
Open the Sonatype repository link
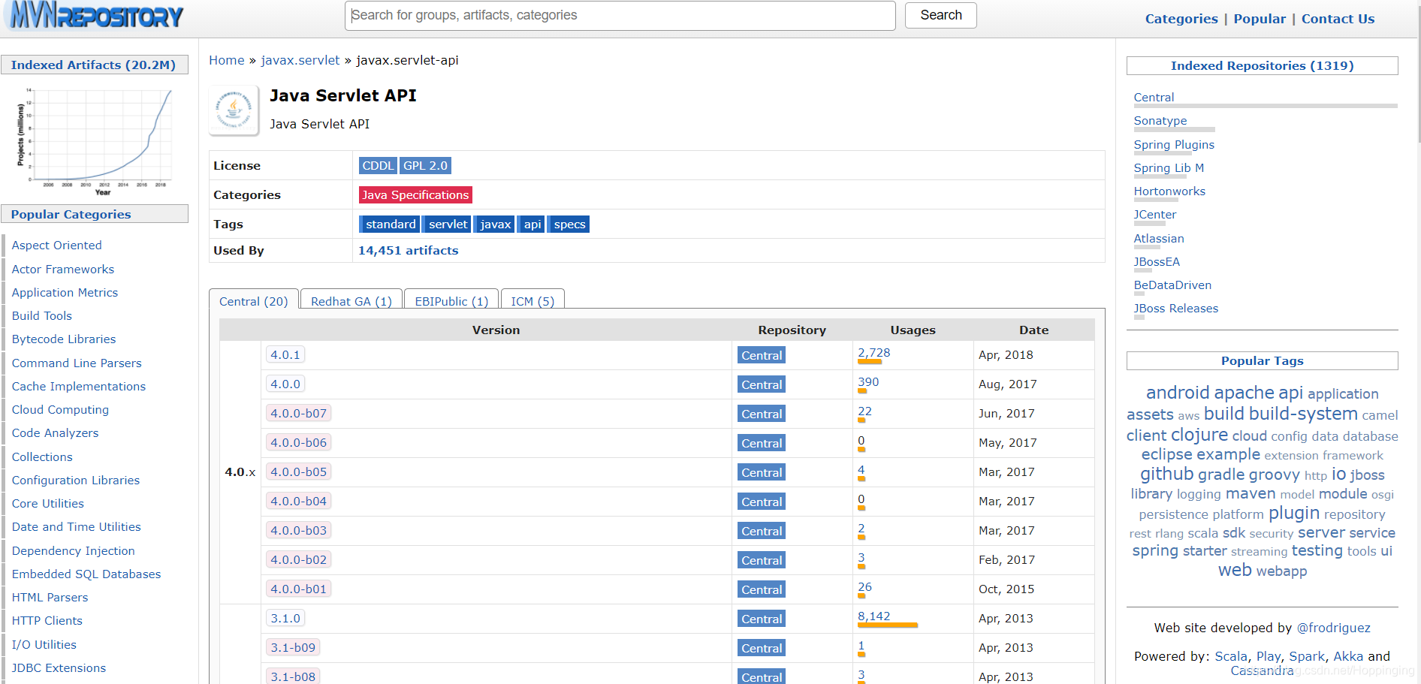click(x=1160, y=120)
